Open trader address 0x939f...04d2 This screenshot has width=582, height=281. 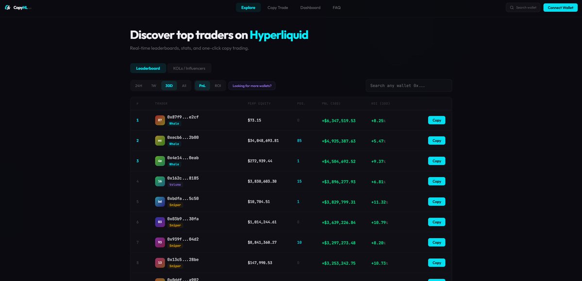[183, 239]
